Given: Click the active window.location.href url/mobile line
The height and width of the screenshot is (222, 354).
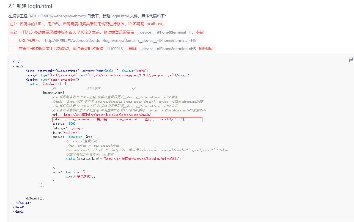Looking at the screenshot, I should click(123, 159).
